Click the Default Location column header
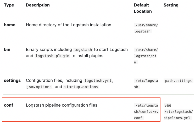195x124 pixels. [x=143, y=8]
